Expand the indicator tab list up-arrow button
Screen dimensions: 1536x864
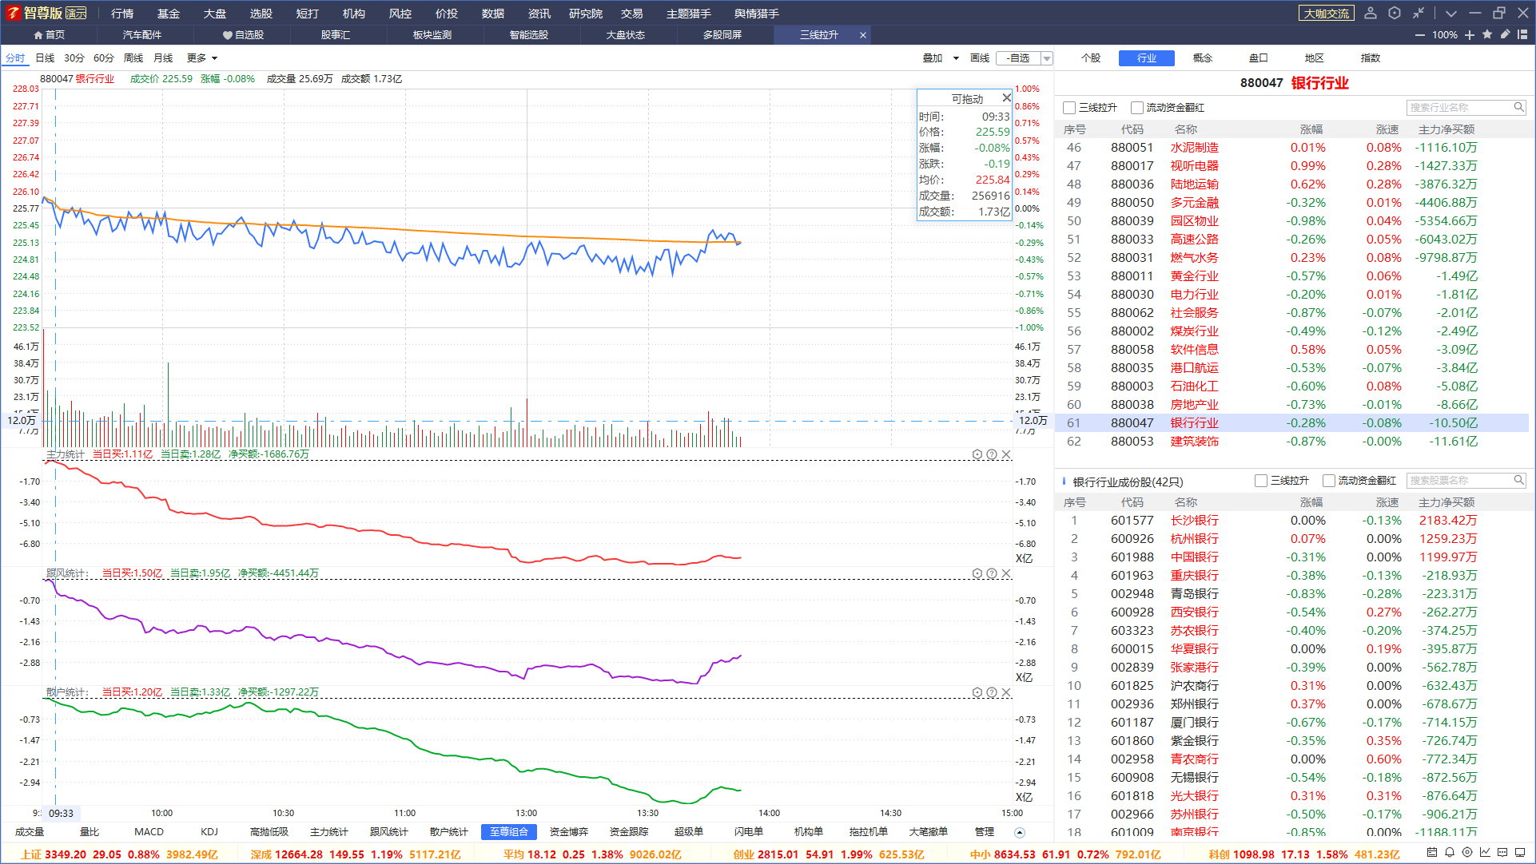click(1020, 832)
